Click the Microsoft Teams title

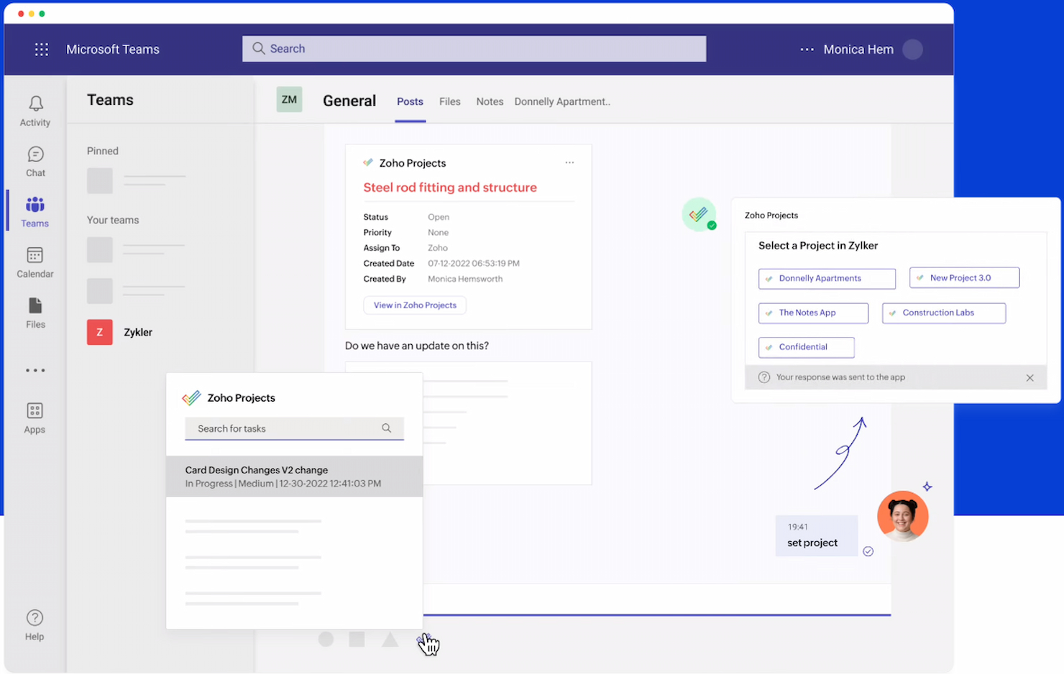113,50
